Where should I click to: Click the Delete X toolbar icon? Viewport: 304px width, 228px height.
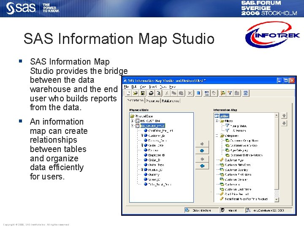190,93
